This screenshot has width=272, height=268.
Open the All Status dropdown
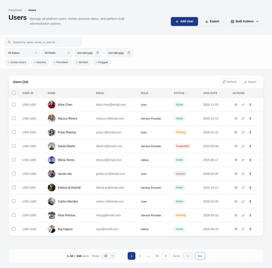[x=23, y=53]
